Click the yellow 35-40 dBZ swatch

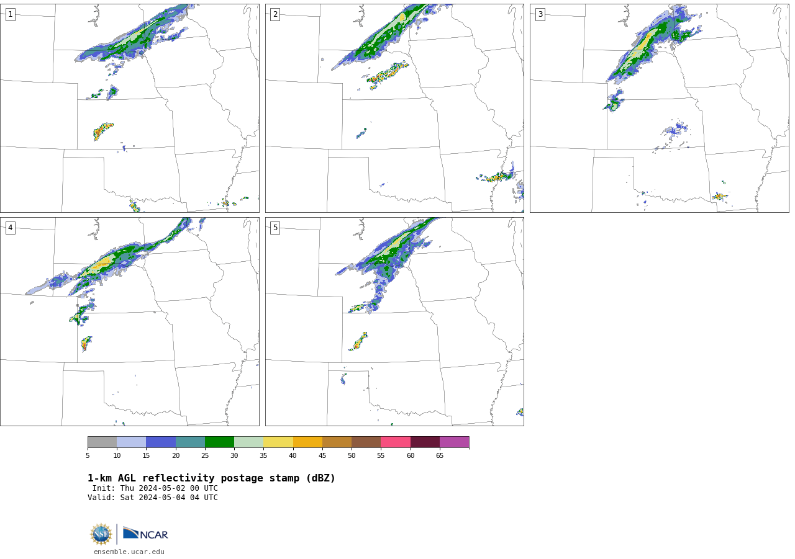click(278, 442)
